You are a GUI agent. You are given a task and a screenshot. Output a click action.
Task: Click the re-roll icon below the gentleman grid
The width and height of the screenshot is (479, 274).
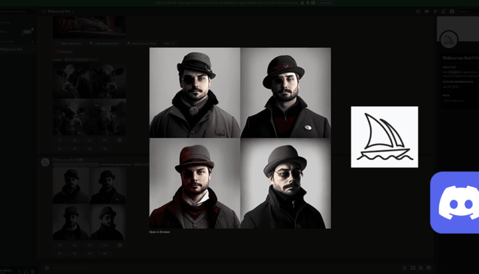(x=119, y=245)
